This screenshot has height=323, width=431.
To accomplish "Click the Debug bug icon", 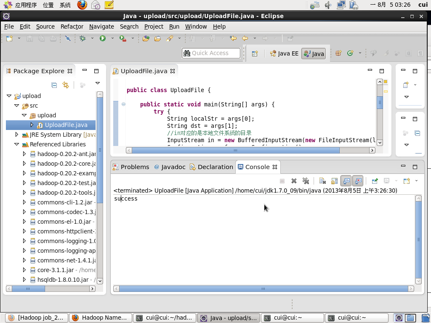I will point(83,38).
